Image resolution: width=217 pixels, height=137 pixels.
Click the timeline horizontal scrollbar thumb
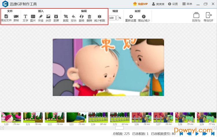point(119,128)
